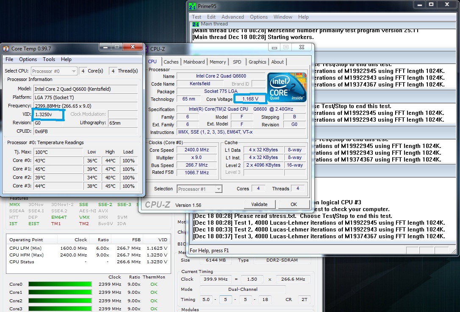Open Prime95's Test menu
460x312 pixels.
(197, 17)
